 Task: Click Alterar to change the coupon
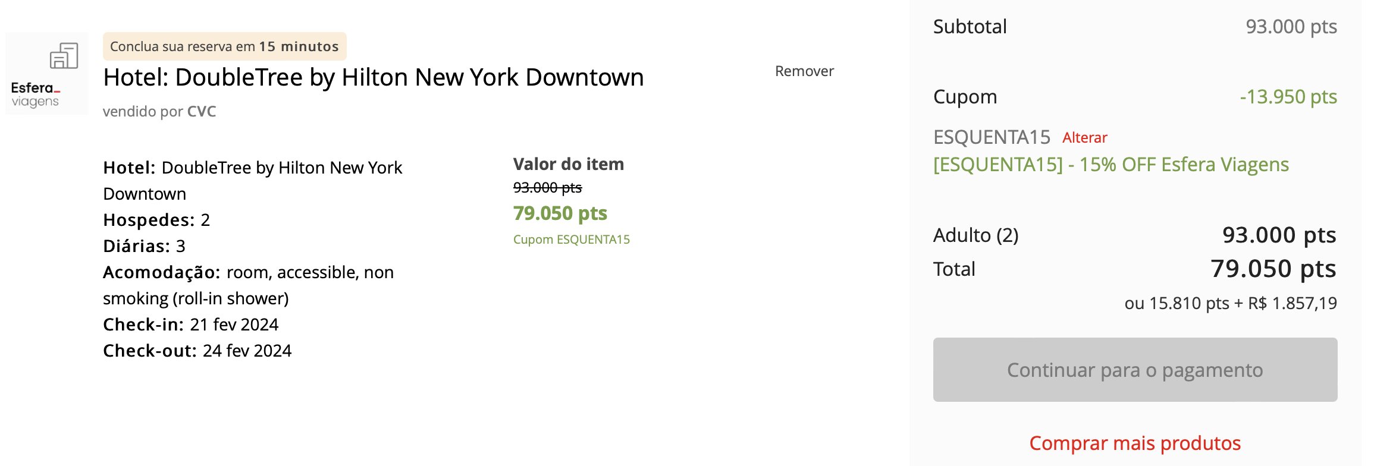coord(1085,138)
